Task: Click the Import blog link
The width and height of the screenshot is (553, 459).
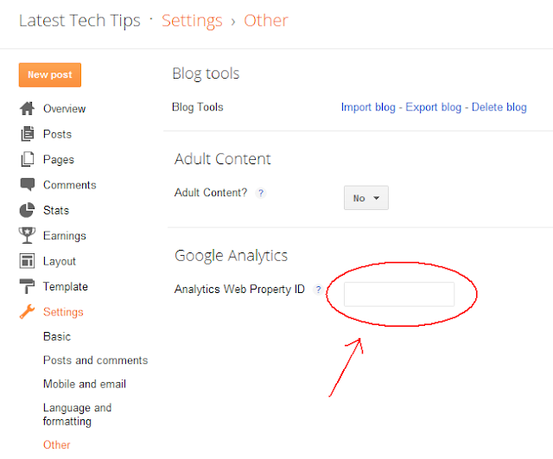Action: click(x=368, y=107)
